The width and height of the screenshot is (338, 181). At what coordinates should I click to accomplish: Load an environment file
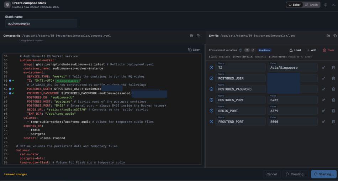pyautogui.click(x=295, y=50)
